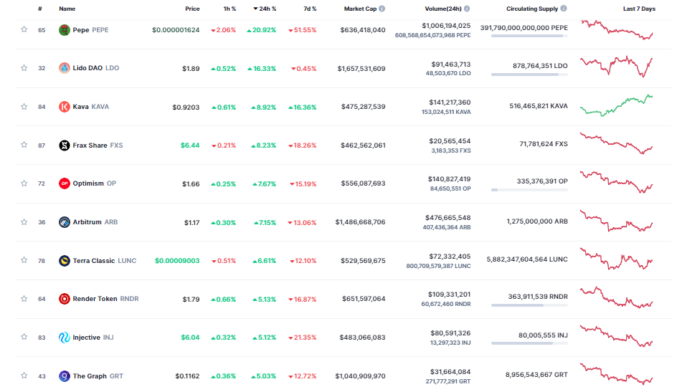Image resolution: width=677 pixels, height=392 pixels.
Task: Open the Injective INJ coin link
Action: pyautogui.click(x=93, y=338)
